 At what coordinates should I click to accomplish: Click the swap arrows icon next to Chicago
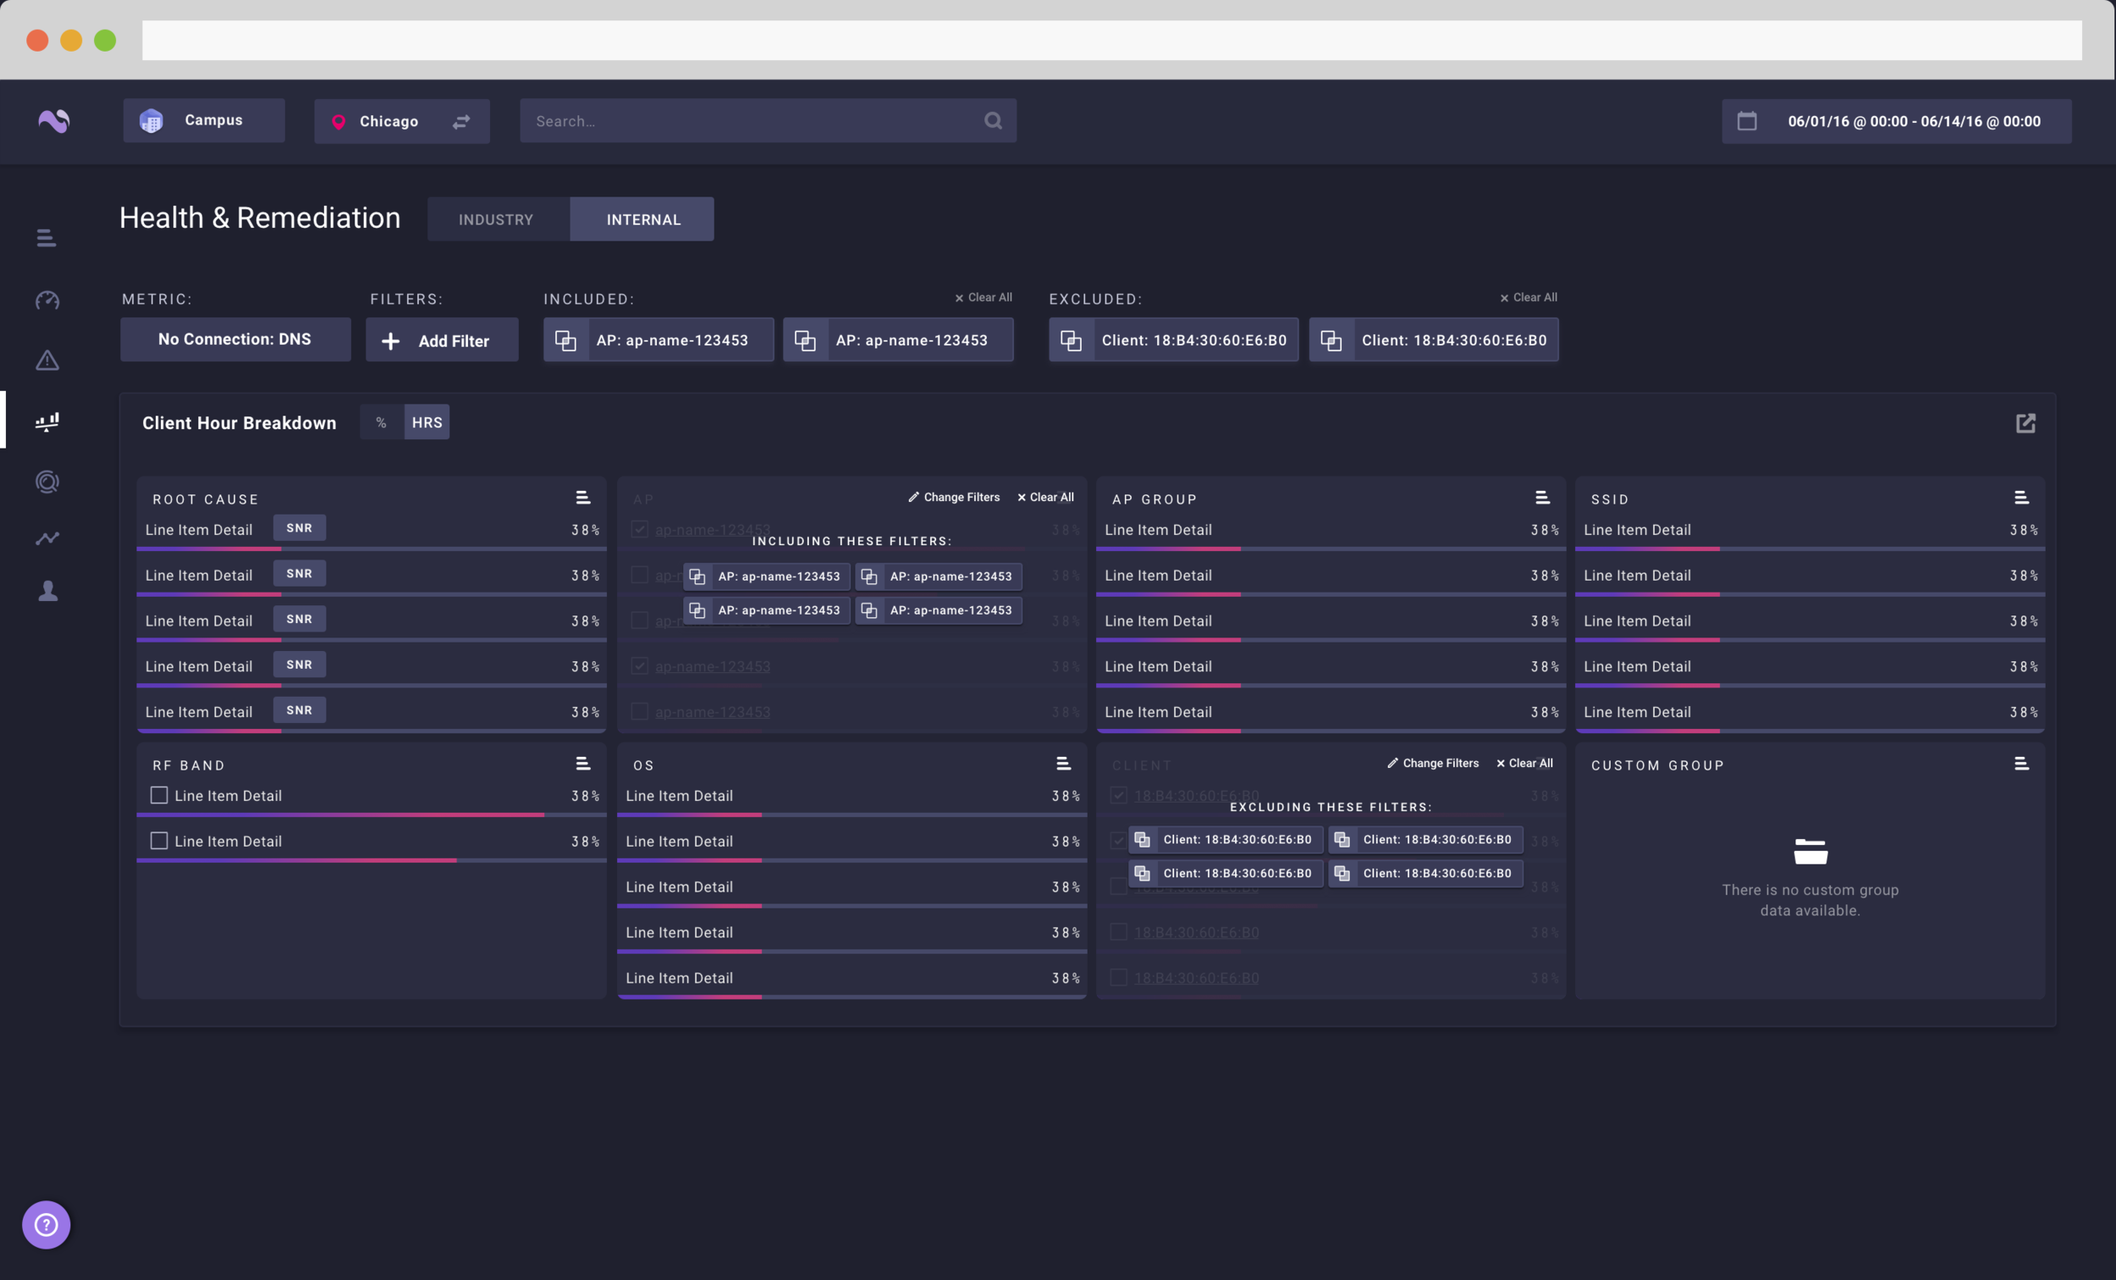pos(461,121)
